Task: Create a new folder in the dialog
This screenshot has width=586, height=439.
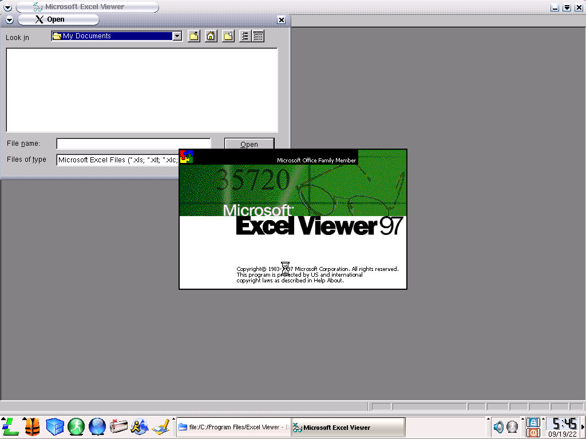Action: 228,36
